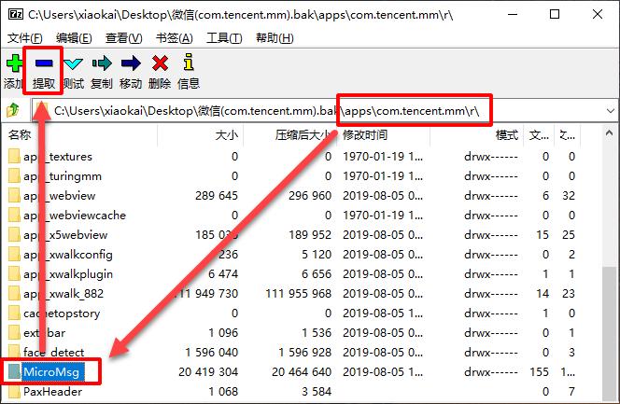
Task: Click the Info (信息) toolbar icon
Action: pyautogui.click(x=189, y=63)
